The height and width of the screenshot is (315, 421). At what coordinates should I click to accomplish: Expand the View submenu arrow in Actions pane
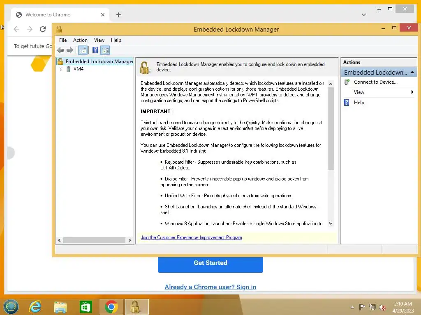pos(412,92)
